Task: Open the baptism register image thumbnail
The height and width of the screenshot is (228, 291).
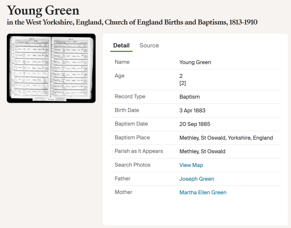Action: pyautogui.click(x=51, y=68)
